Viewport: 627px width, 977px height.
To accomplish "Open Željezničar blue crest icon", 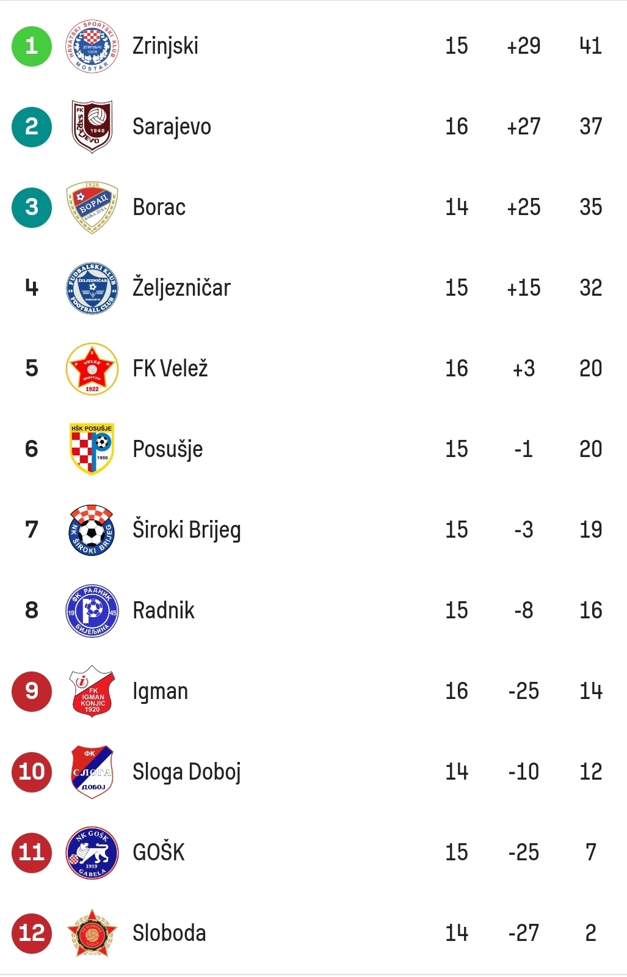I will pos(92,288).
